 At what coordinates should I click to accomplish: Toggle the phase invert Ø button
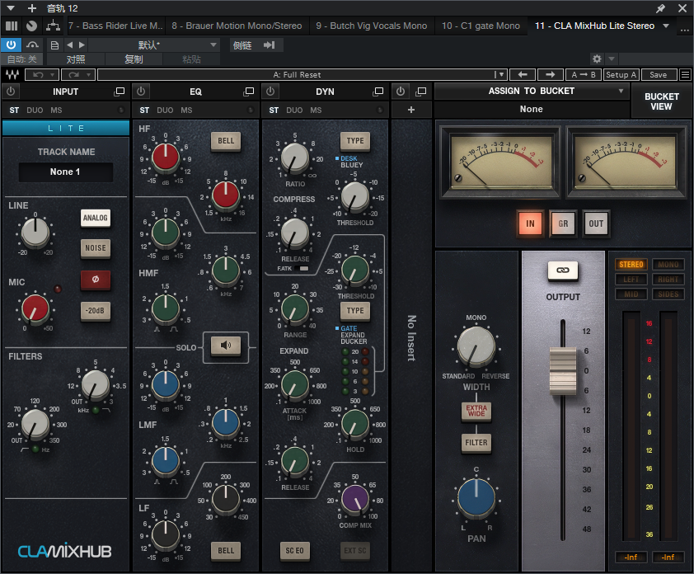coord(95,280)
